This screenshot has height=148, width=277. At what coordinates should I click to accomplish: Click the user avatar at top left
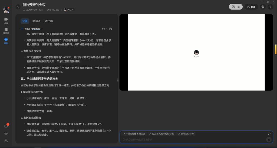point(6,10)
